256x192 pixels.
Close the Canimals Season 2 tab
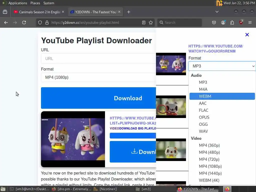(x=63, y=12)
